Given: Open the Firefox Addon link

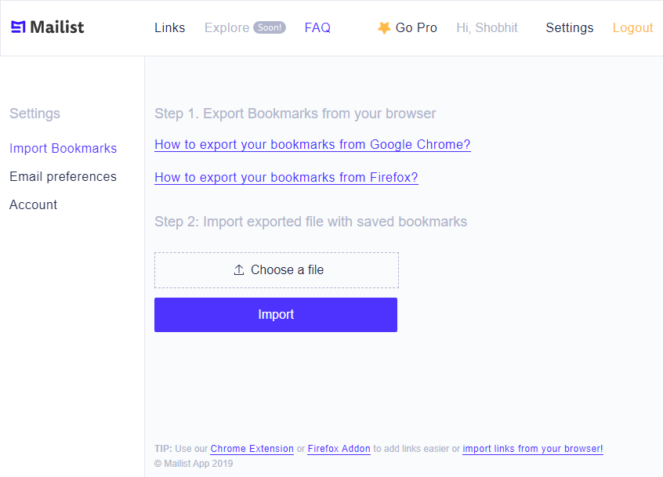Looking at the screenshot, I should click(339, 449).
